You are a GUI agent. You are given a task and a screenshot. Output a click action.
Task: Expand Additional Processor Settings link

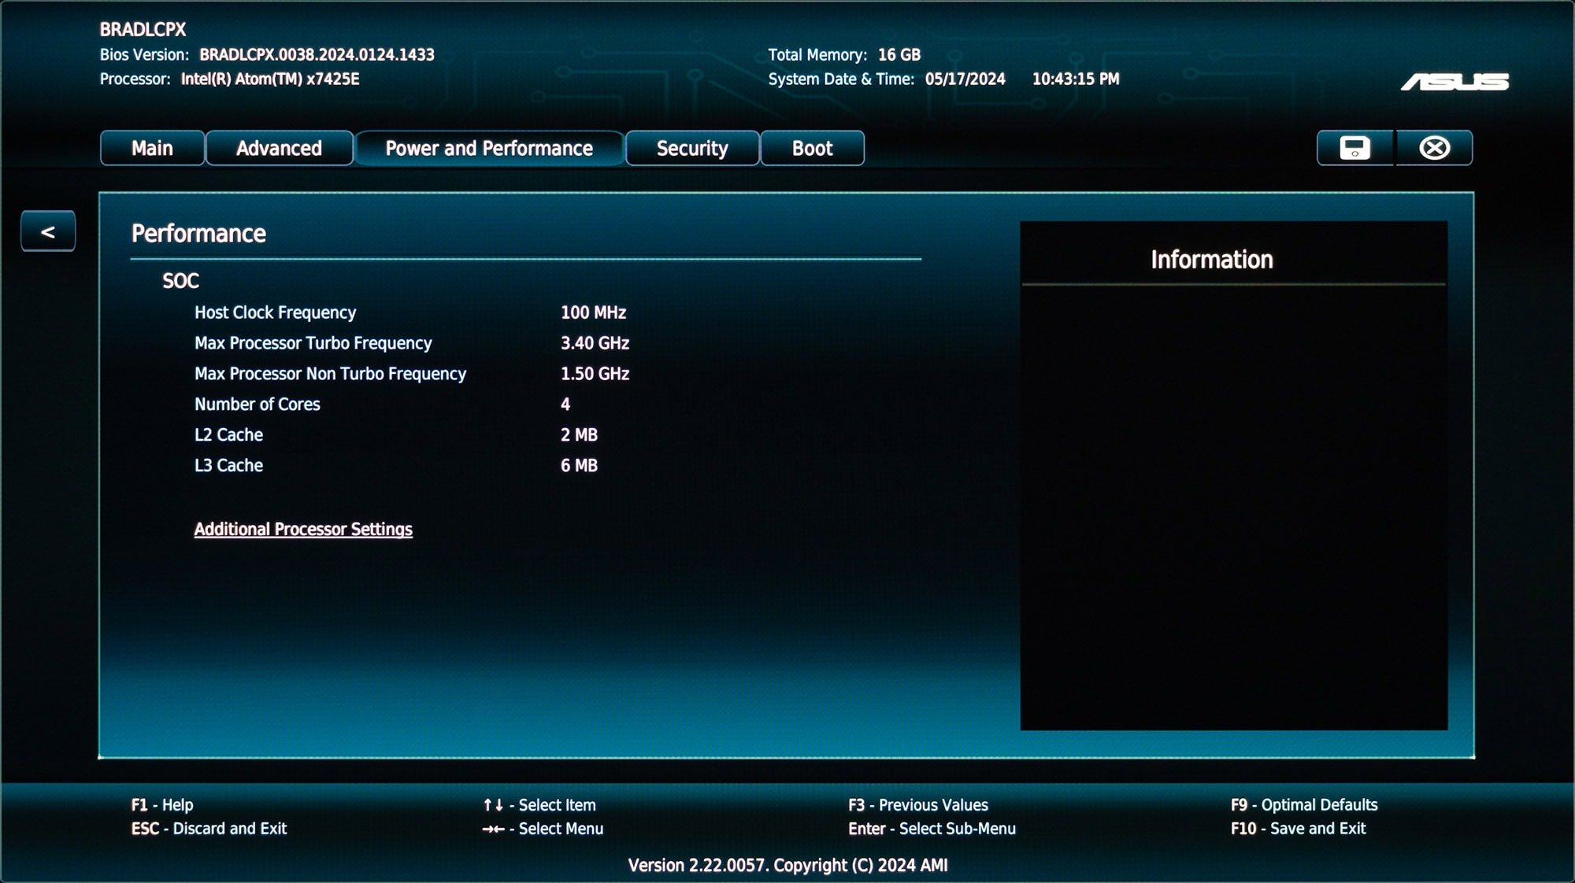click(303, 529)
